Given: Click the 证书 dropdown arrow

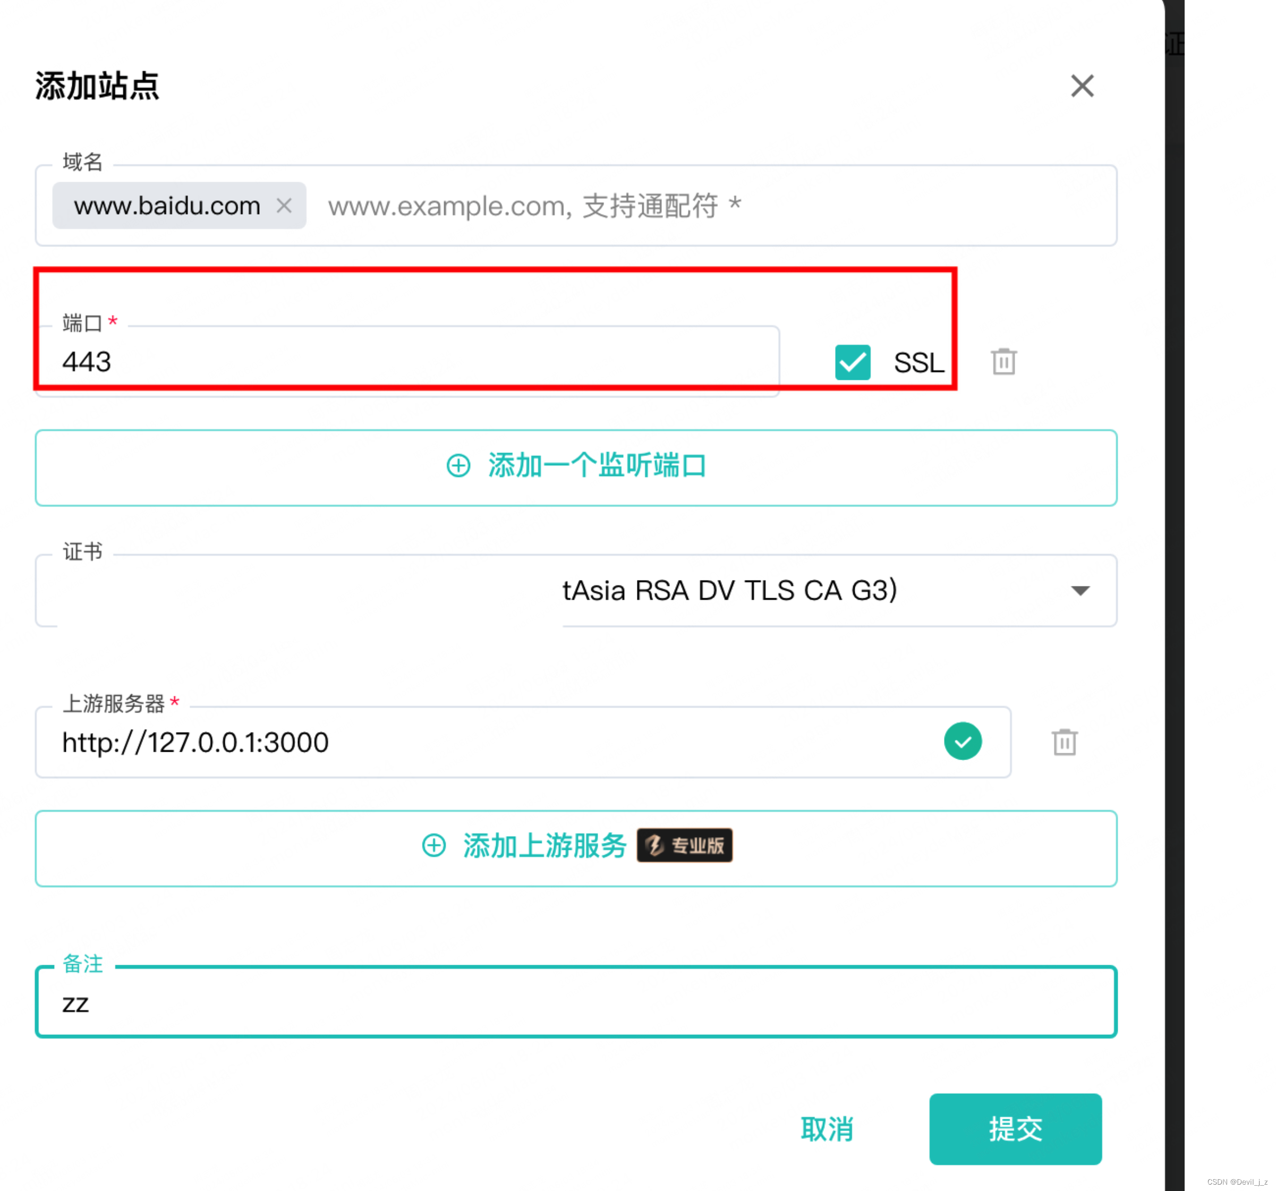Looking at the screenshot, I should (x=1080, y=590).
